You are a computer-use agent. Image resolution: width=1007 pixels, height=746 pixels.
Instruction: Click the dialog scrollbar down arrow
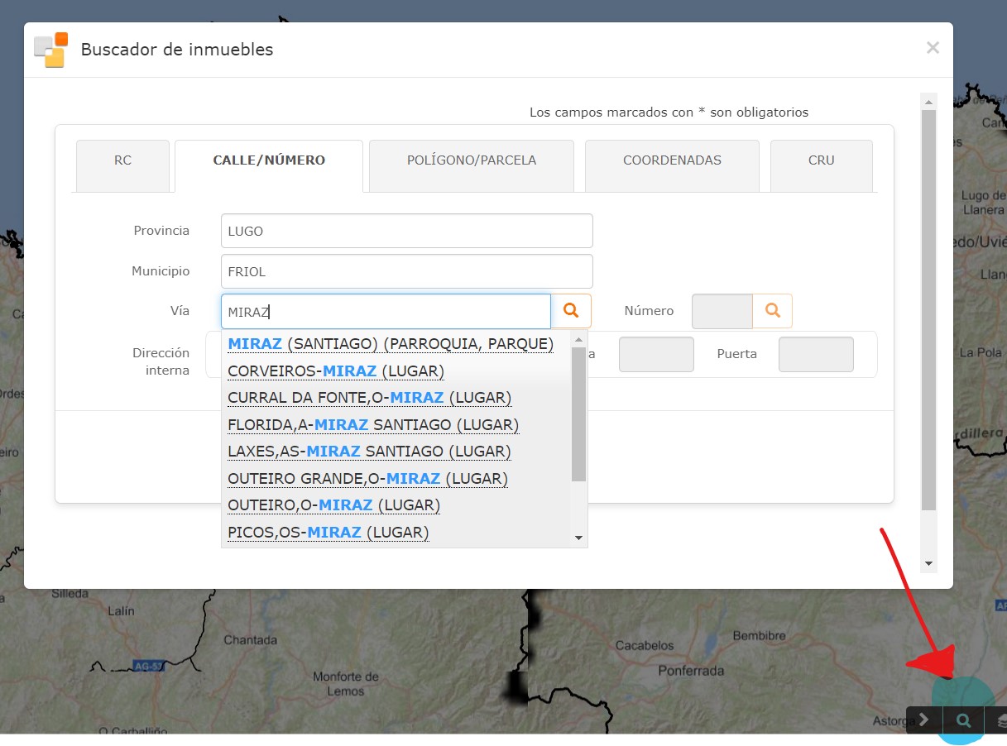(x=928, y=564)
